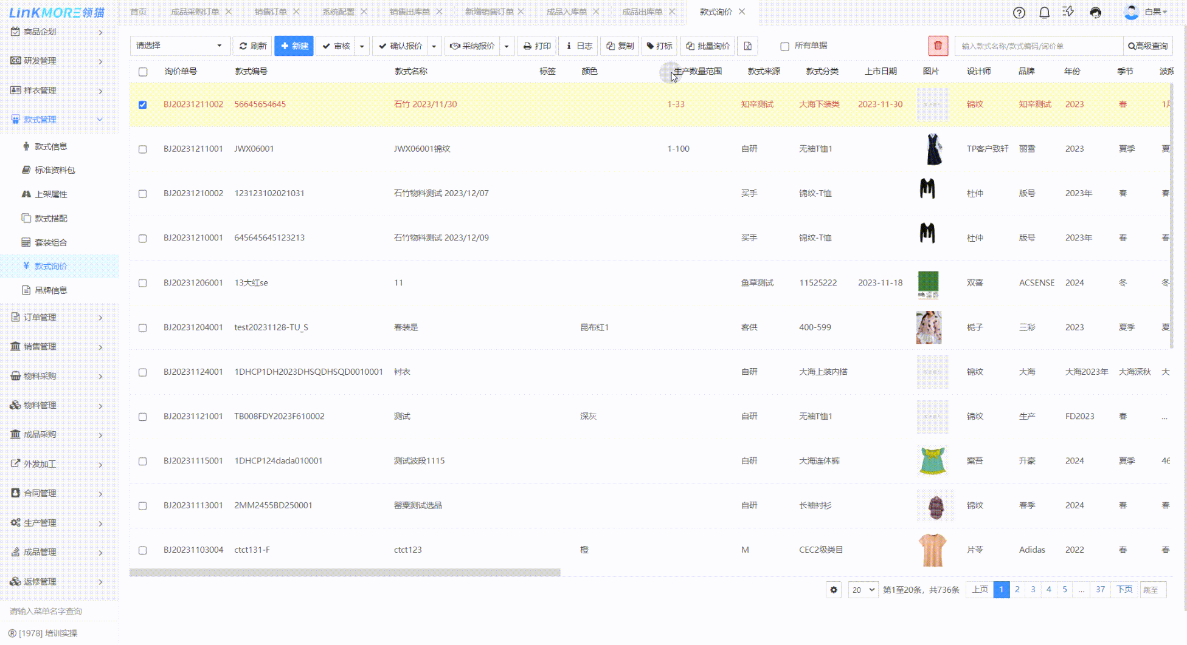
Task: Click the 打标 tag button
Action: (659, 46)
